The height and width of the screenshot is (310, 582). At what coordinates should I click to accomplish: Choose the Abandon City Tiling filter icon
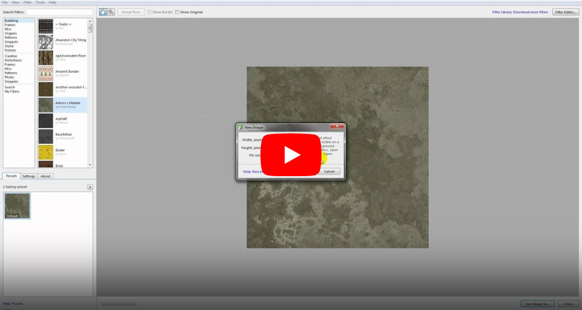click(46, 42)
